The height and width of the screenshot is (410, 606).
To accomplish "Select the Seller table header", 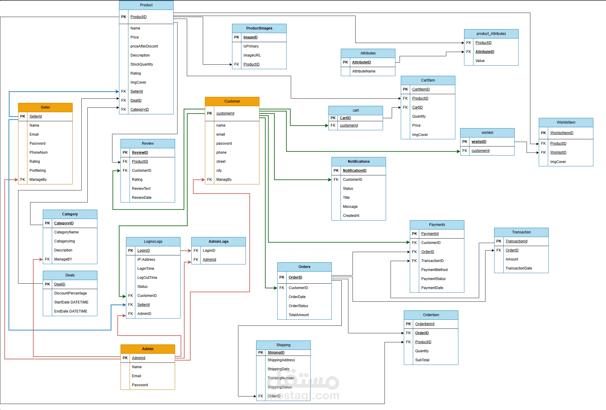I will pyautogui.click(x=45, y=107).
